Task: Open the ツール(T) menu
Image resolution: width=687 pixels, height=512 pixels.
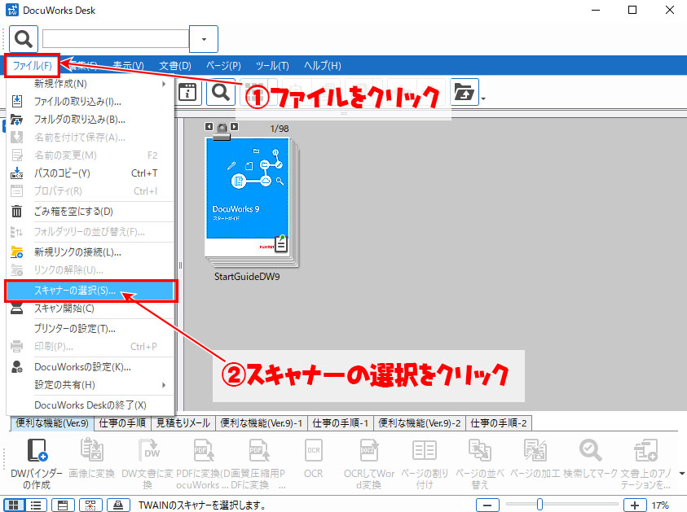Action: [x=272, y=66]
